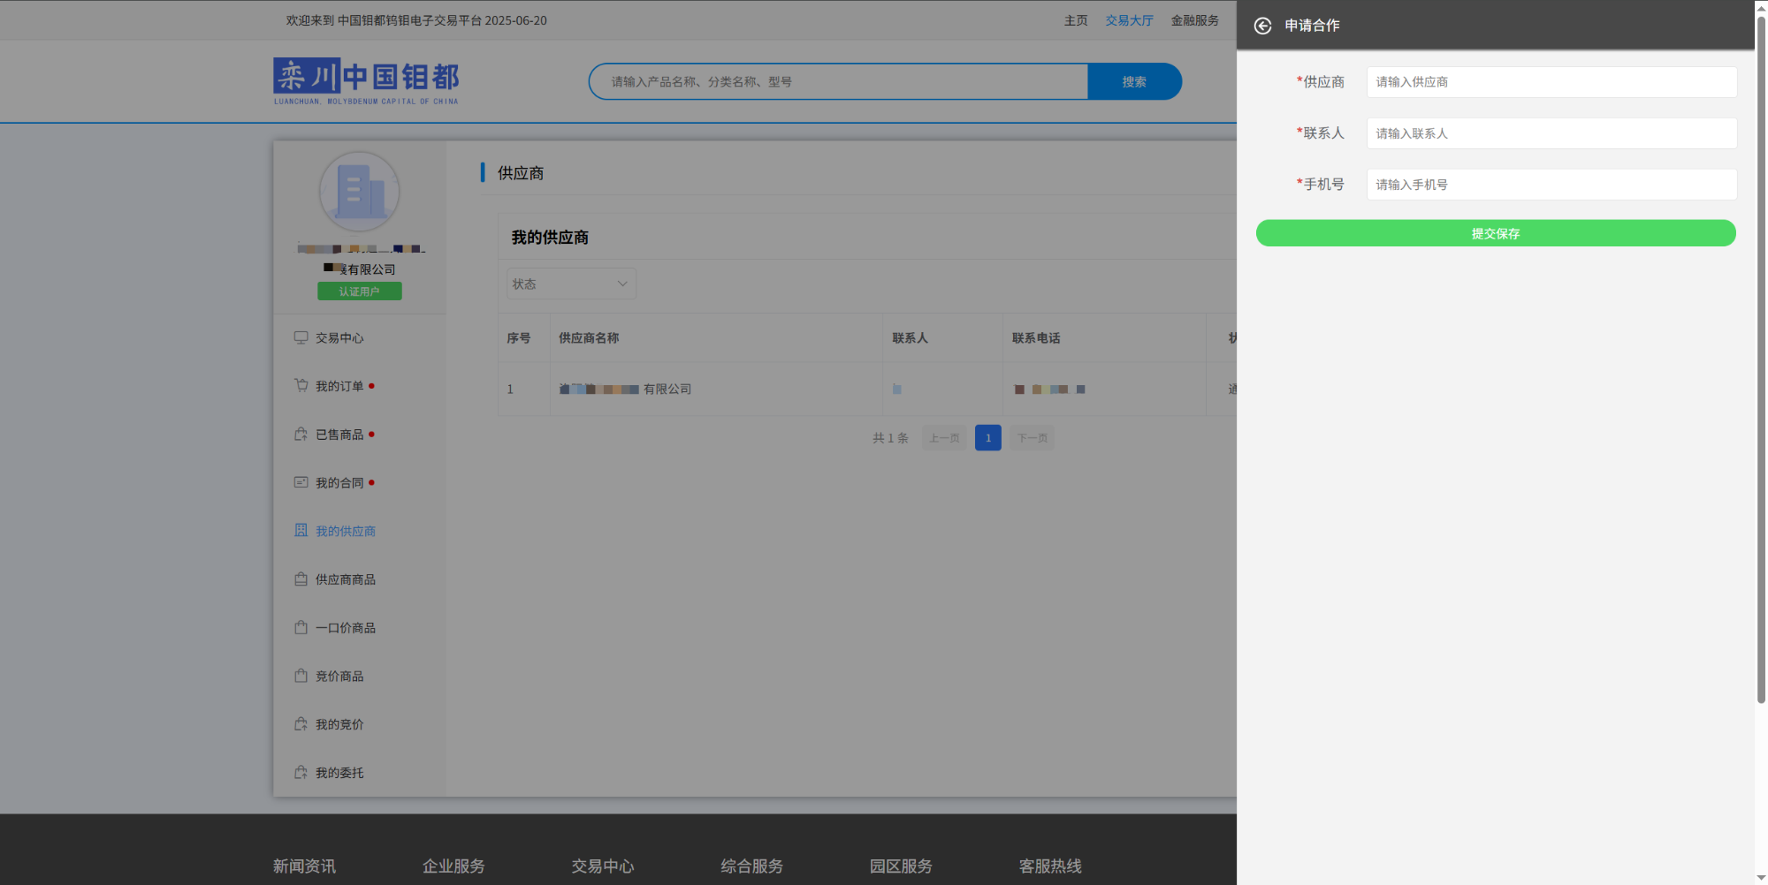The image size is (1768, 885).
Task: Click the 我的订单 cart icon
Action: (301, 386)
